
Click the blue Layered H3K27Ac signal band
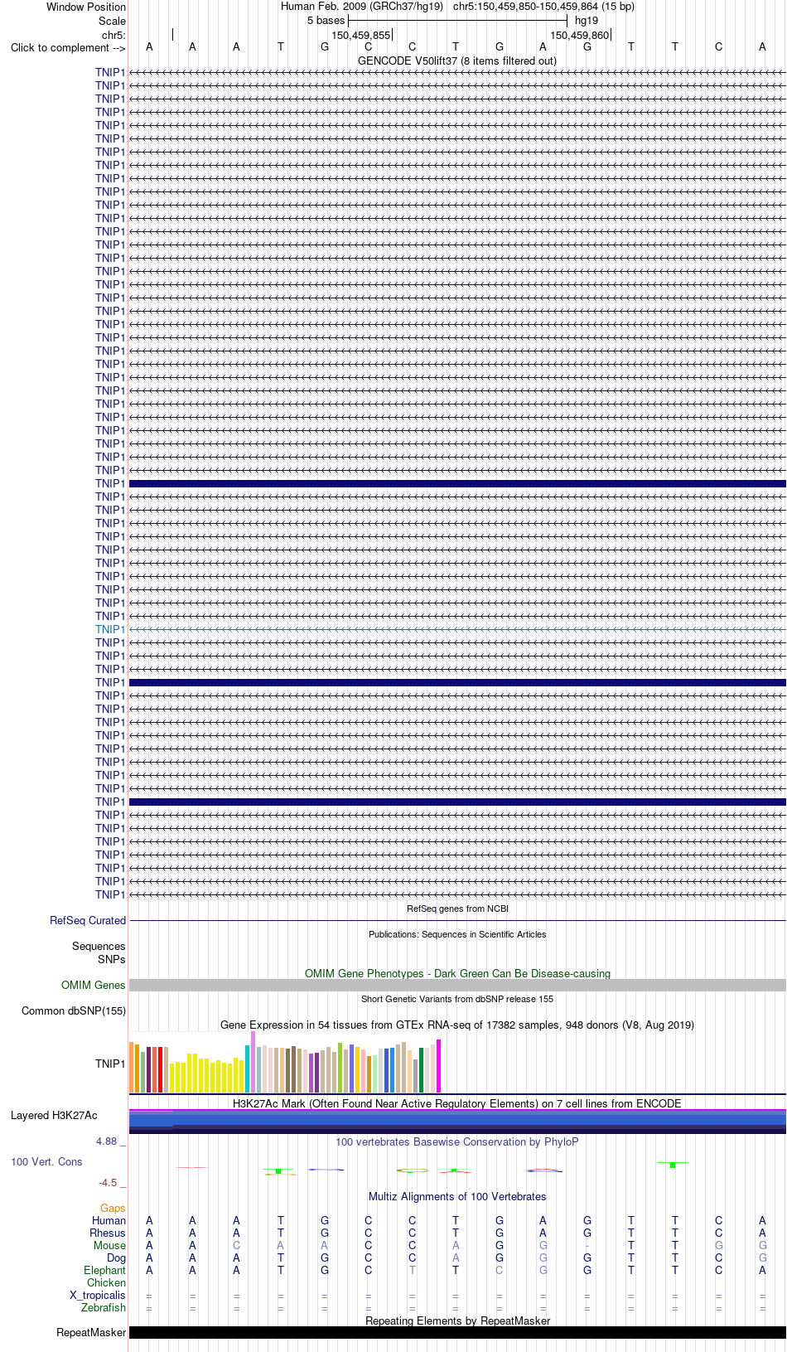457,1122
